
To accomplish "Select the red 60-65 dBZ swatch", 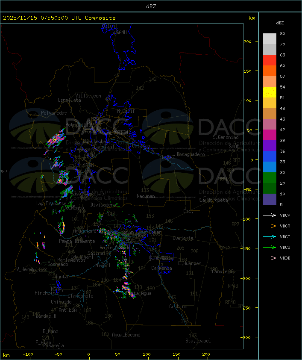I will 270,60.
